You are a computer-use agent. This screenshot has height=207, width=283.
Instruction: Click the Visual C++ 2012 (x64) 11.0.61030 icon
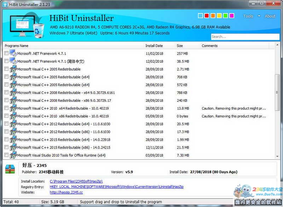(13, 124)
